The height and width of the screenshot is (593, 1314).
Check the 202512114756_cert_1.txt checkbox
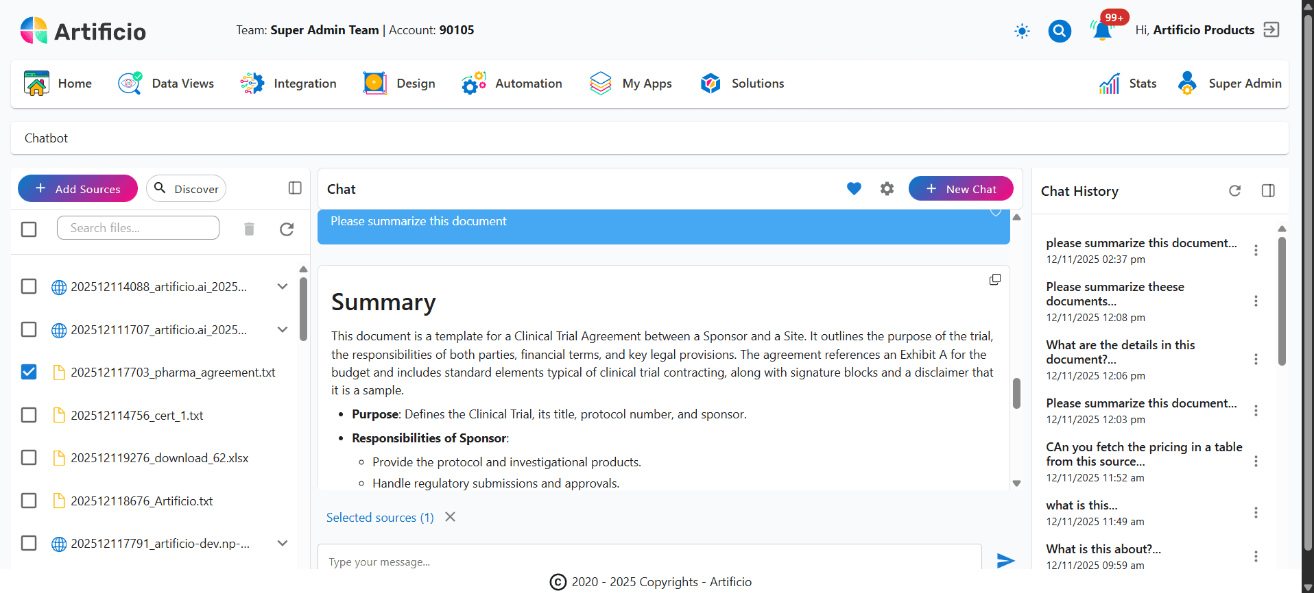(29, 415)
